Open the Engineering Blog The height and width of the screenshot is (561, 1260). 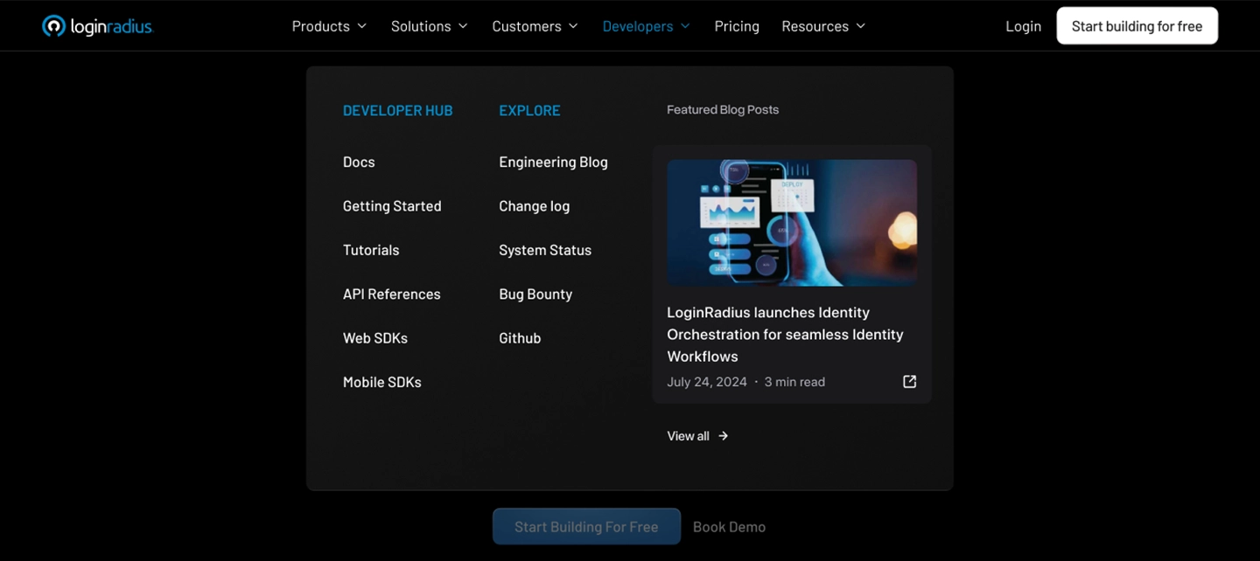point(553,162)
